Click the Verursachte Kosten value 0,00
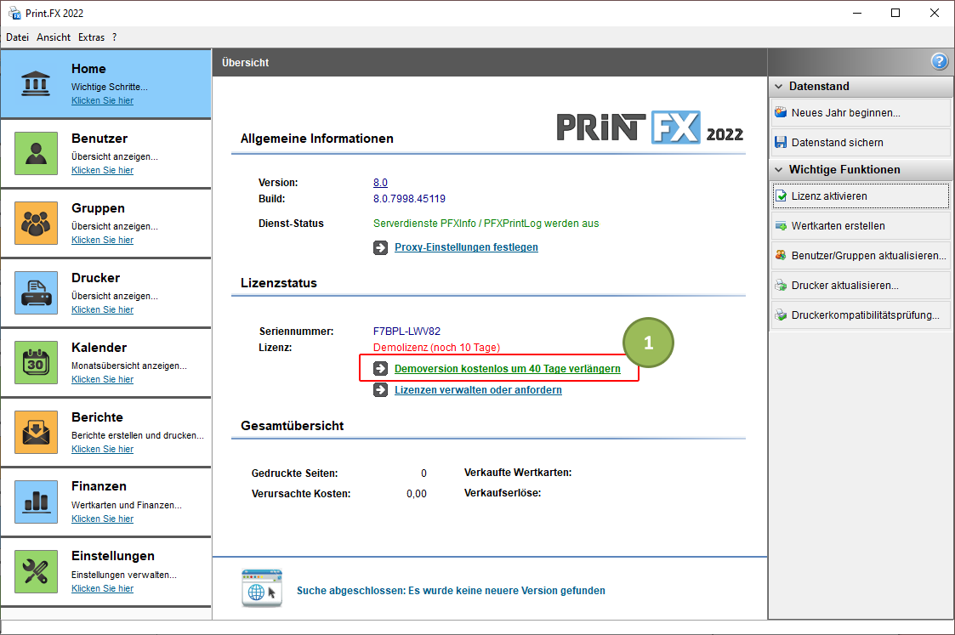 coord(417,495)
